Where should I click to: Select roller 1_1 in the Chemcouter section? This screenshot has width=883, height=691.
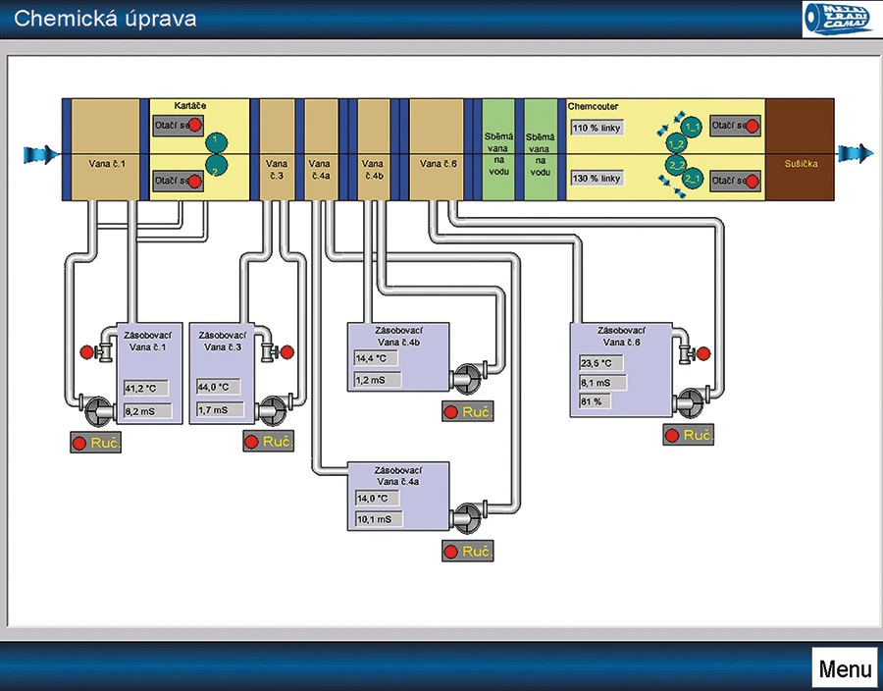coord(692,126)
